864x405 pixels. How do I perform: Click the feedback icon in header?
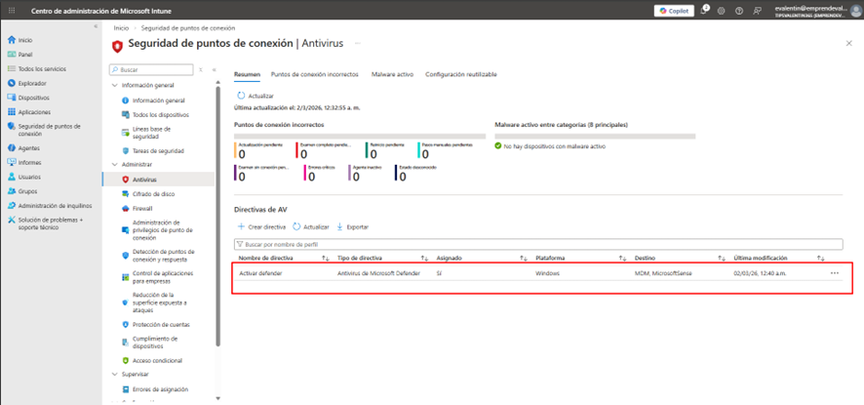pyautogui.click(x=757, y=11)
